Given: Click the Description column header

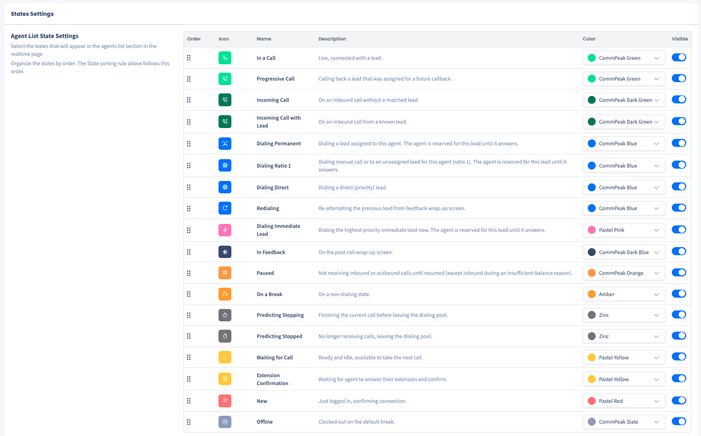Looking at the screenshot, I should (x=332, y=39).
